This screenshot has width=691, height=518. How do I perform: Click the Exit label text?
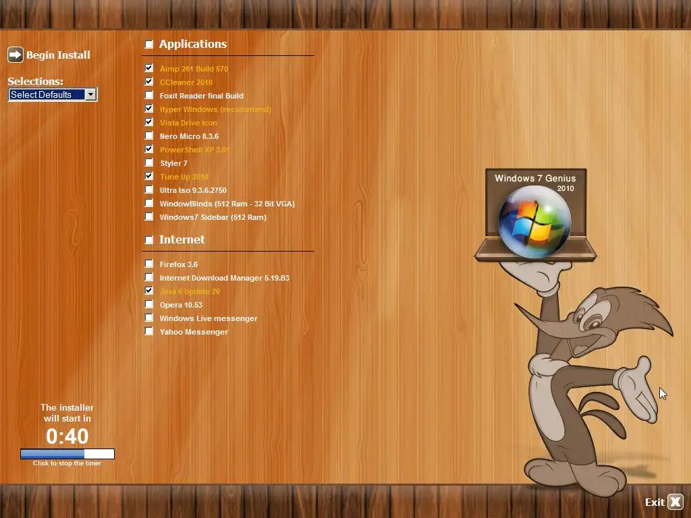655,502
